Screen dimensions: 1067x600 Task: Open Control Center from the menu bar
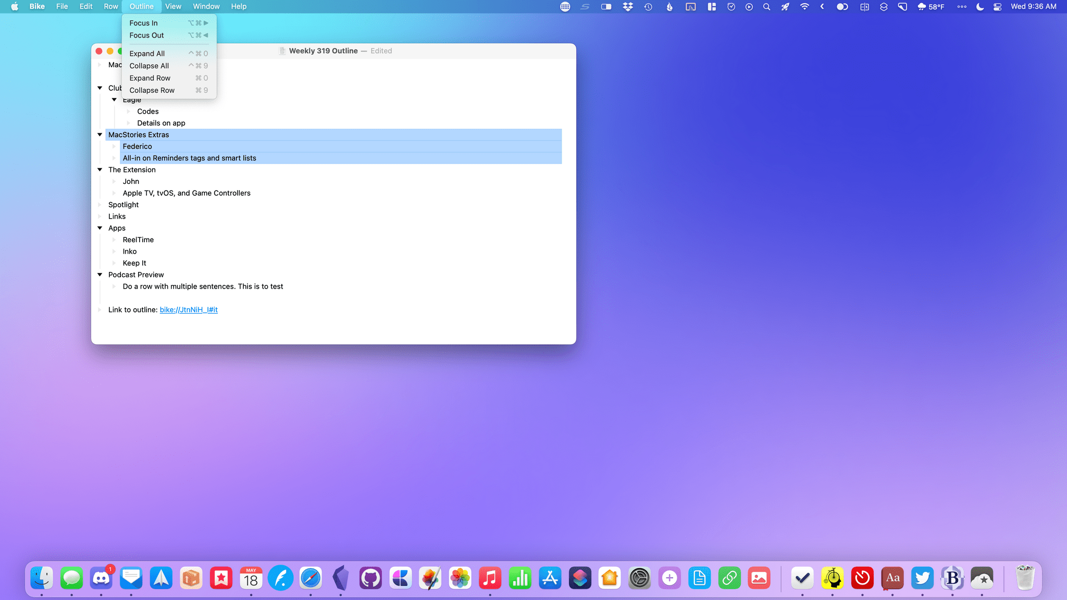(997, 7)
